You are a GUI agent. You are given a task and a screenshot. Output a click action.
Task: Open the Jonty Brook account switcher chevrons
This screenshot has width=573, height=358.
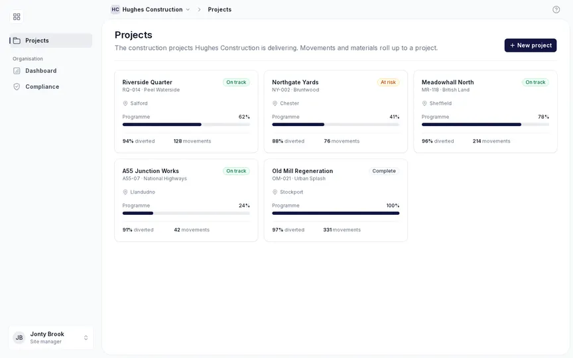(x=86, y=337)
